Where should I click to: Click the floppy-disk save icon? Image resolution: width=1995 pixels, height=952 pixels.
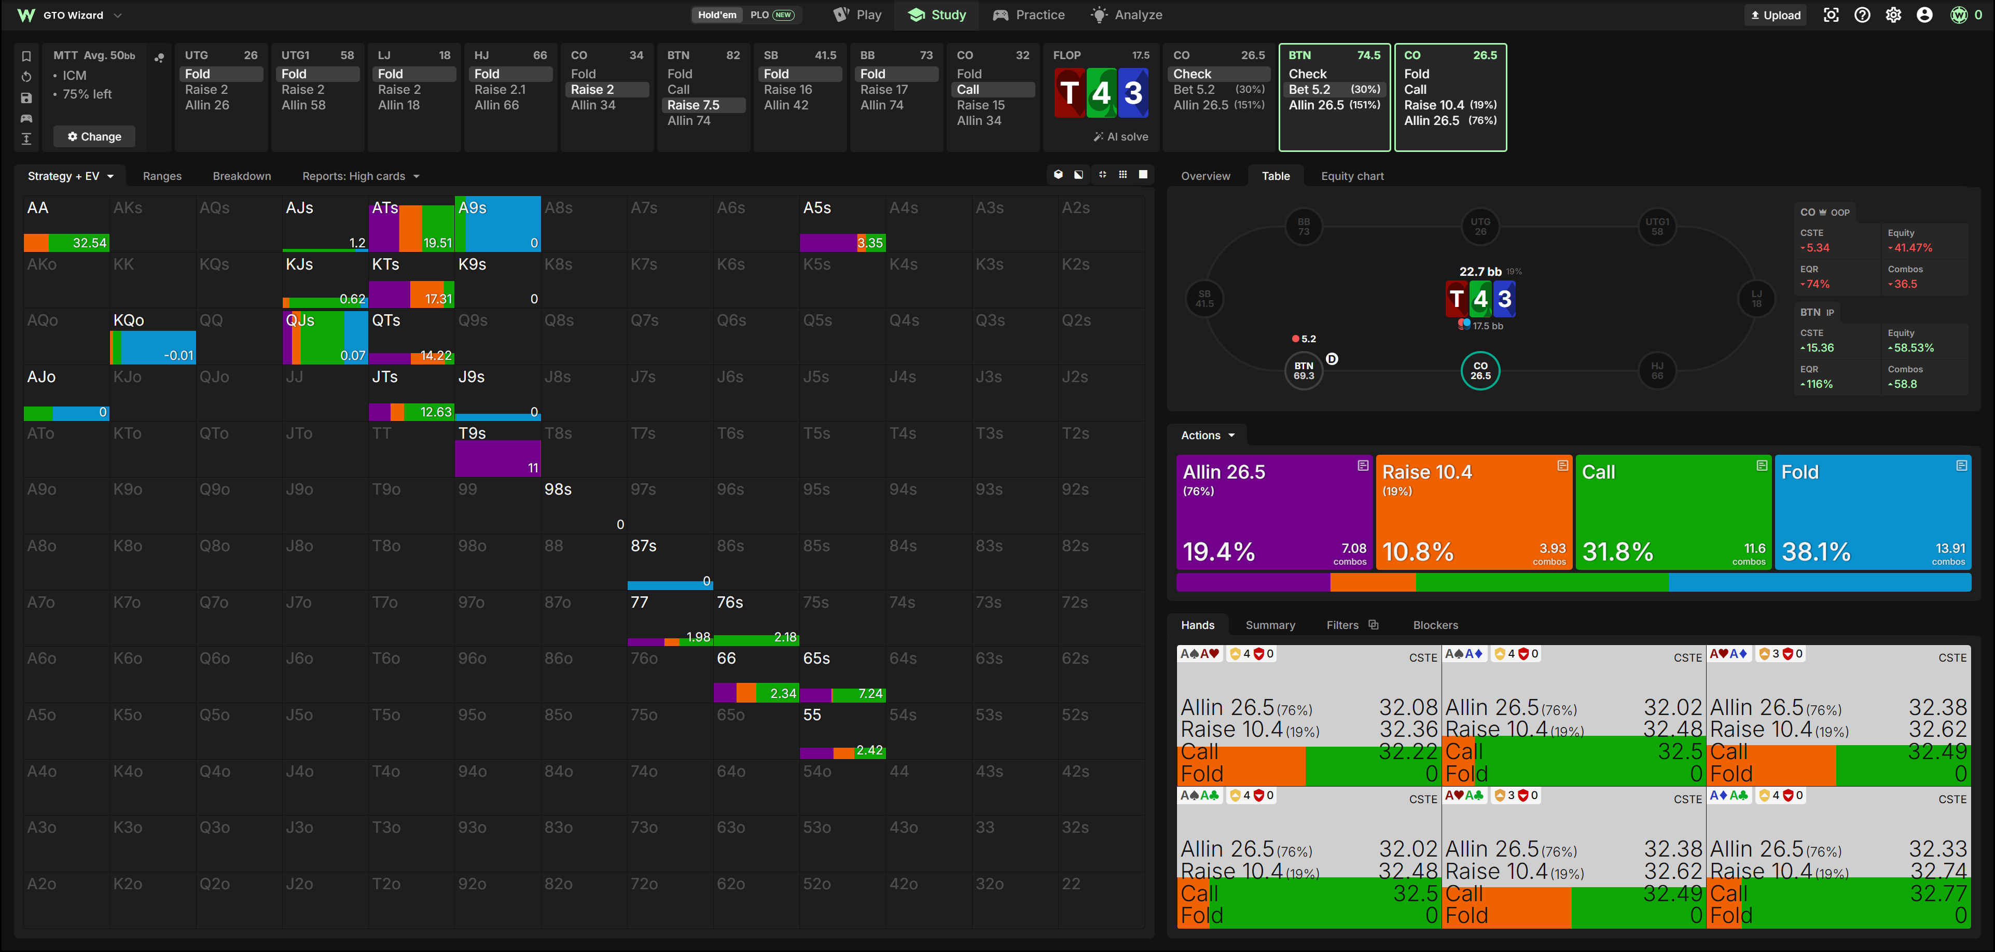pos(26,97)
